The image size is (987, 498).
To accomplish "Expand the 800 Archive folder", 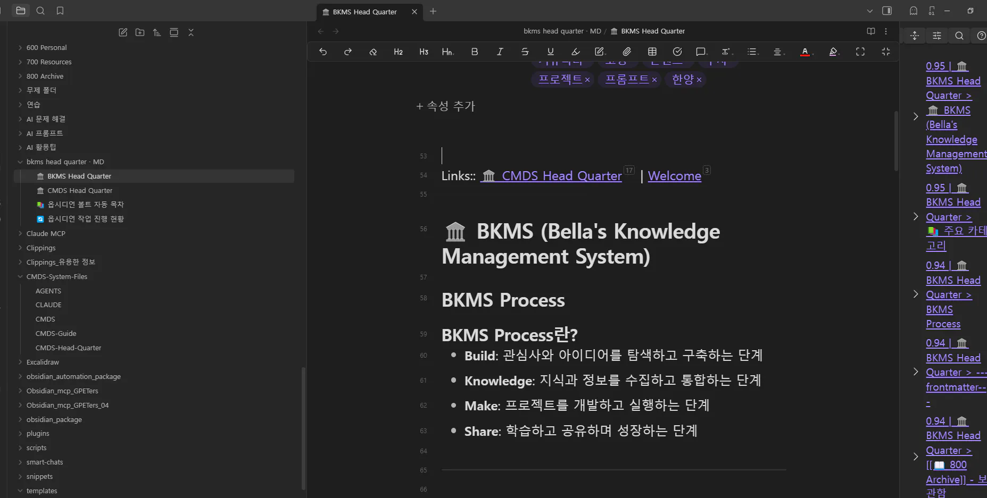I will tap(45, 76).
